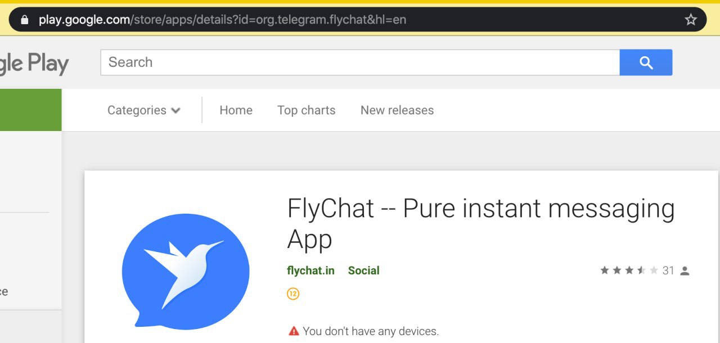Image resolution: width=720 pixels, height=343 pixels.
Task: Click the bookmark star in the address bar
Action: tap(691, 20)
